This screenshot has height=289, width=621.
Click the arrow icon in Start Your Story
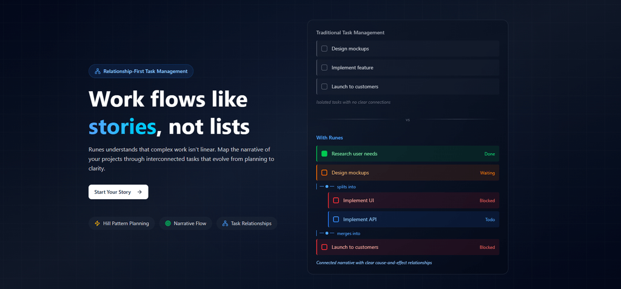pos(139,192)
